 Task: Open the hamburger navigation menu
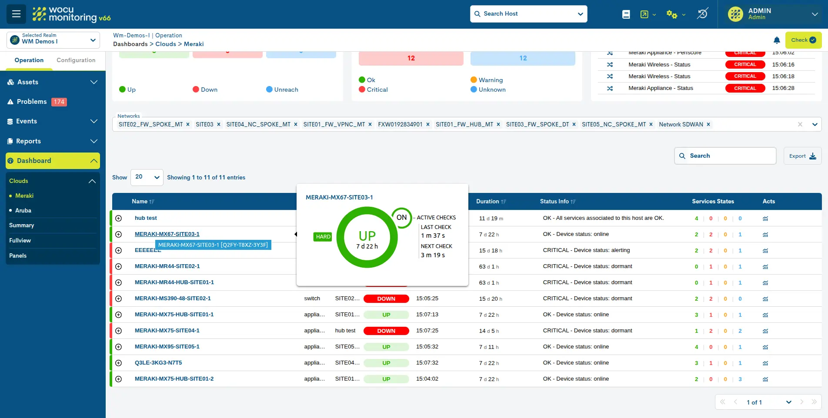pyautogui.click(x=16, y=14)
